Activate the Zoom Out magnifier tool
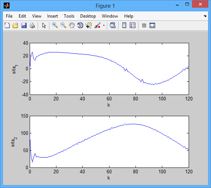 (x=63, y=25)
